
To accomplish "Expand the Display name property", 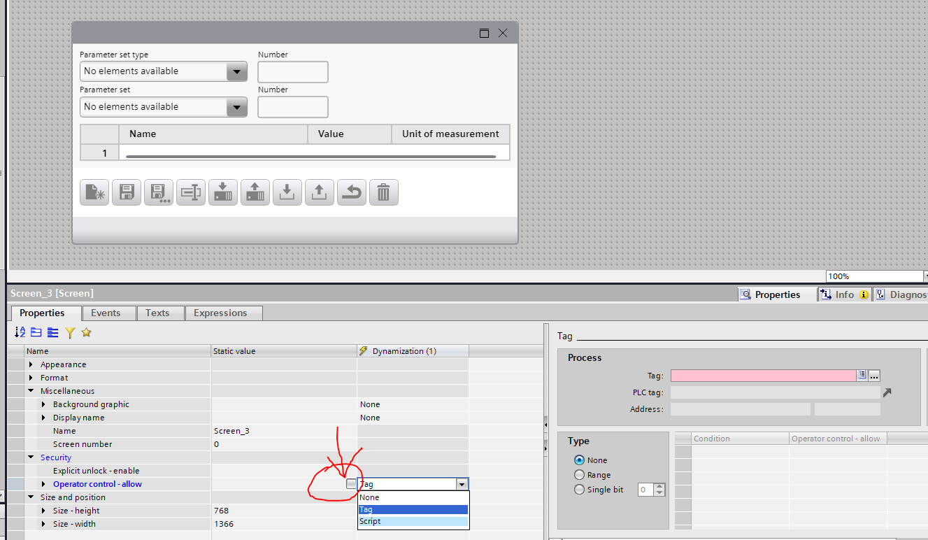I will click(43, 418).
